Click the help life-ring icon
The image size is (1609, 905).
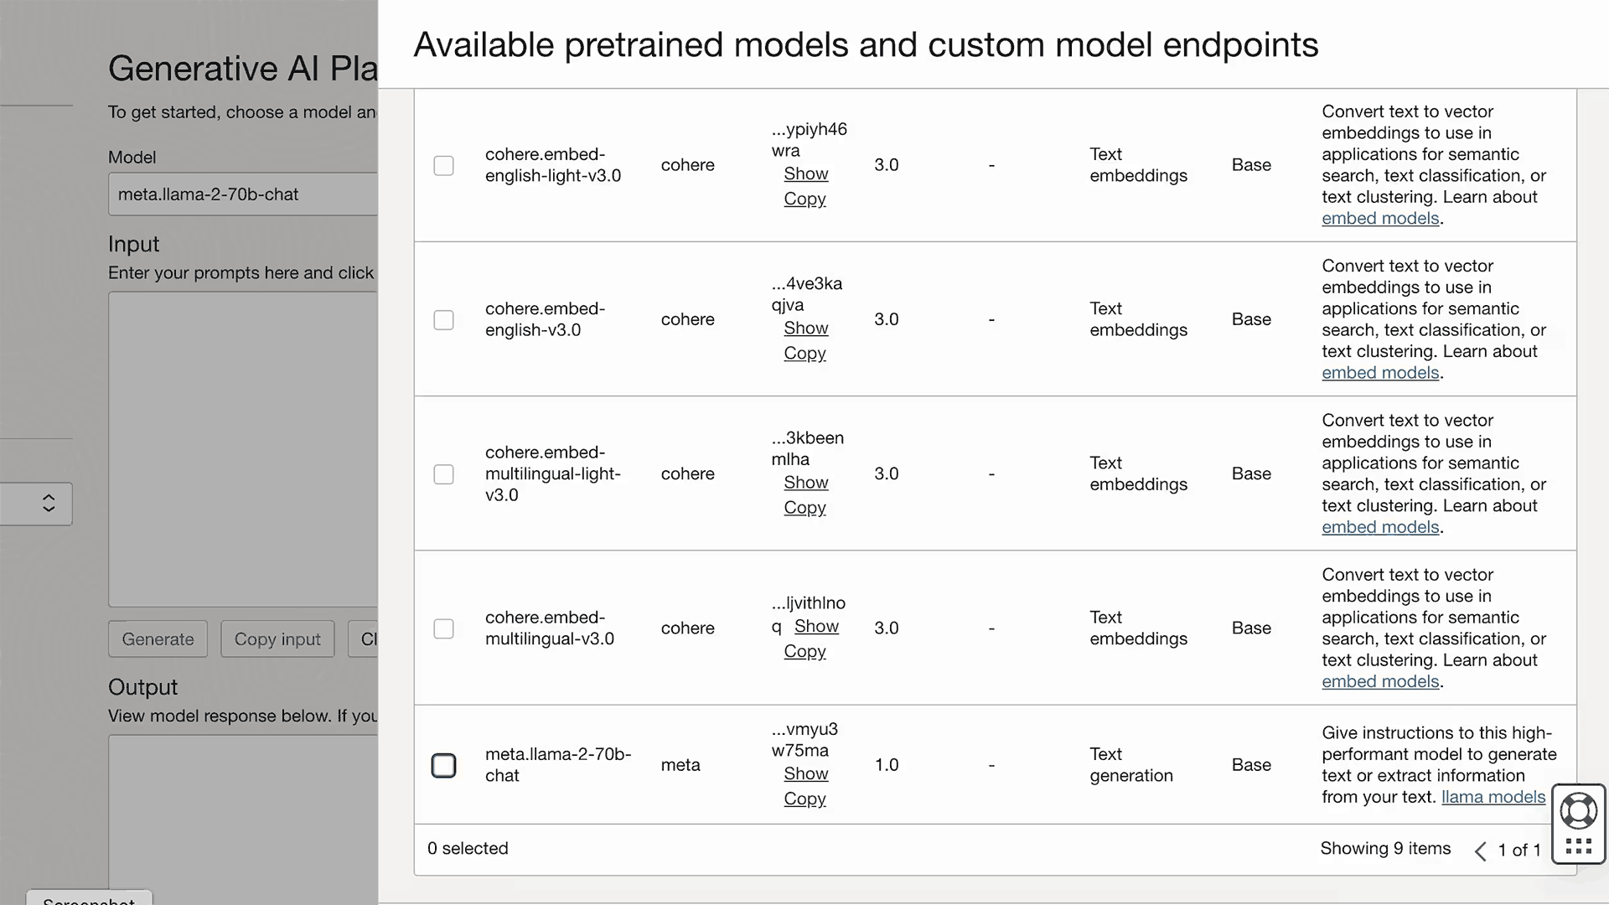click(1579, 809)
